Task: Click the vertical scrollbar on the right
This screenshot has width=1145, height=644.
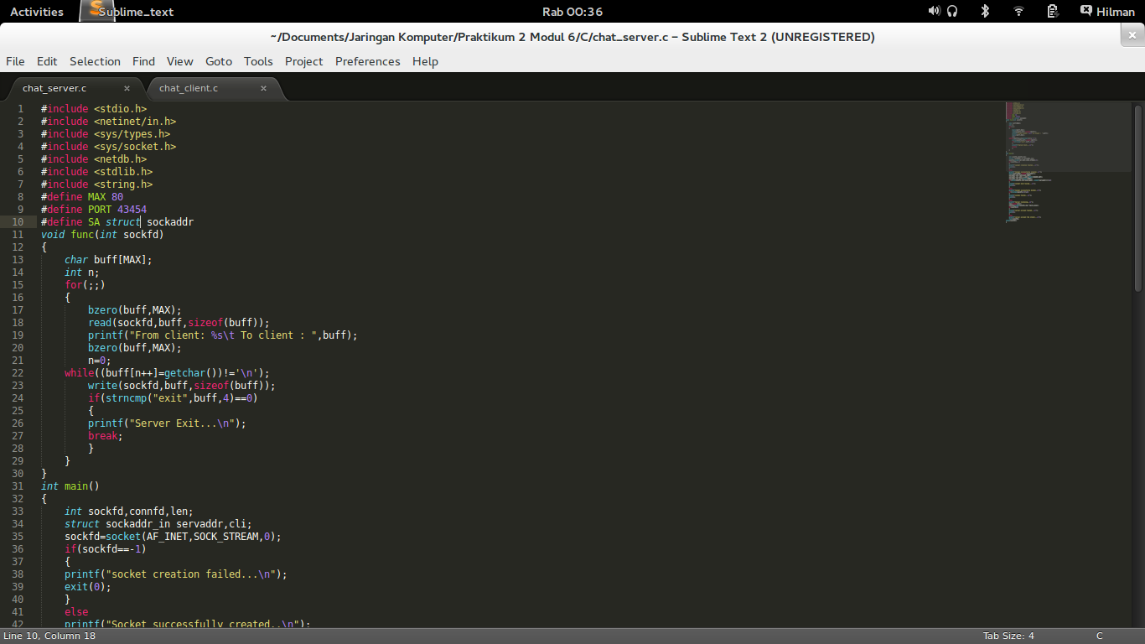Action: 1138,168
